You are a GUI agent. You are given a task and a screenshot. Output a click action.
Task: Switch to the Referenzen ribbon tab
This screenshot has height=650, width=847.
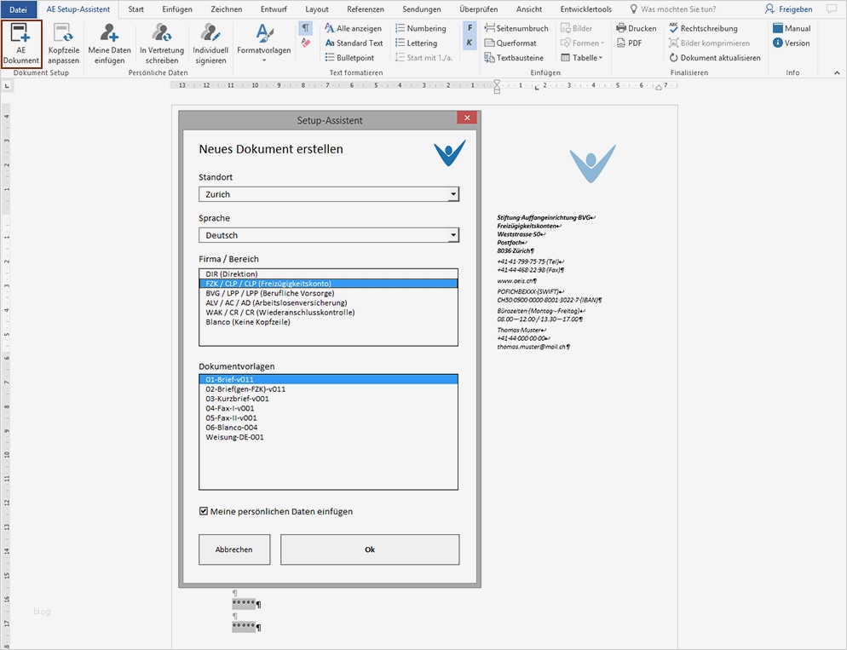click(366, 9)
